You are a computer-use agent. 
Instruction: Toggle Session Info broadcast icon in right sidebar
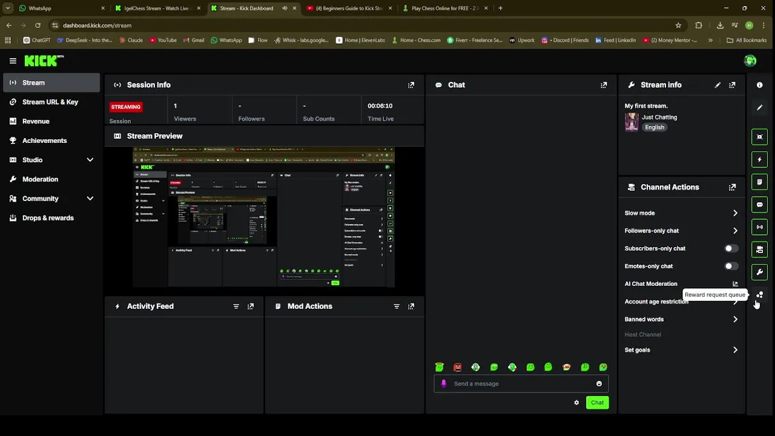759,227
